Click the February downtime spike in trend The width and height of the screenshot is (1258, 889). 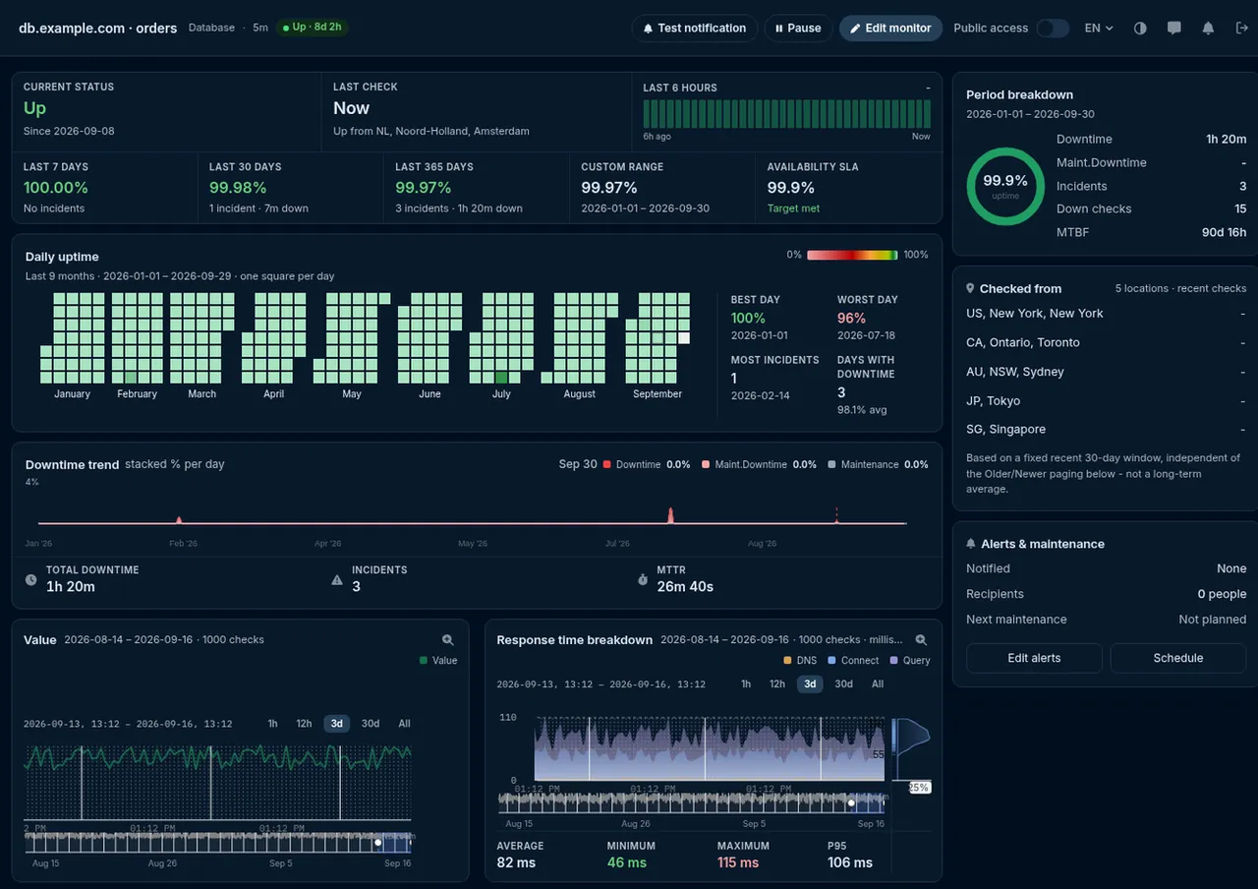click(x=179, y=519)
